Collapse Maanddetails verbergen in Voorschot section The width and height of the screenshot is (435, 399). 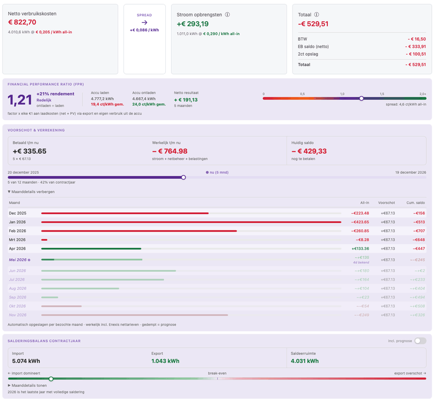(x=31, y=191)
